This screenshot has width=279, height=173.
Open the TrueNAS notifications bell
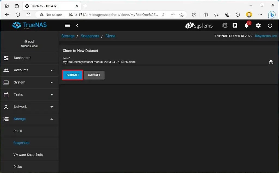(x=247, y=25)
